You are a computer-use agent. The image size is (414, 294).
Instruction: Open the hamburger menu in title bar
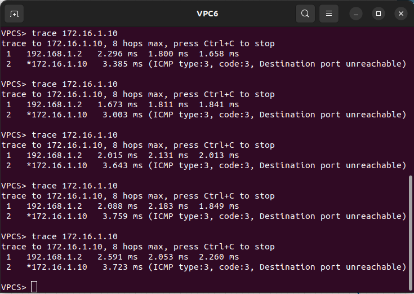point(329,14)
